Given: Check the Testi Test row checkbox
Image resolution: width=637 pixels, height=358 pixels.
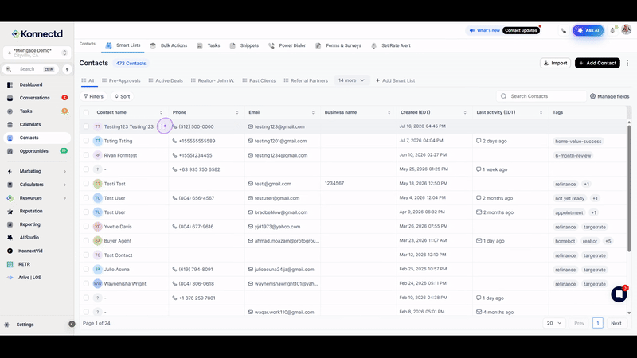Looking at the screenshot, I should 86,184.
